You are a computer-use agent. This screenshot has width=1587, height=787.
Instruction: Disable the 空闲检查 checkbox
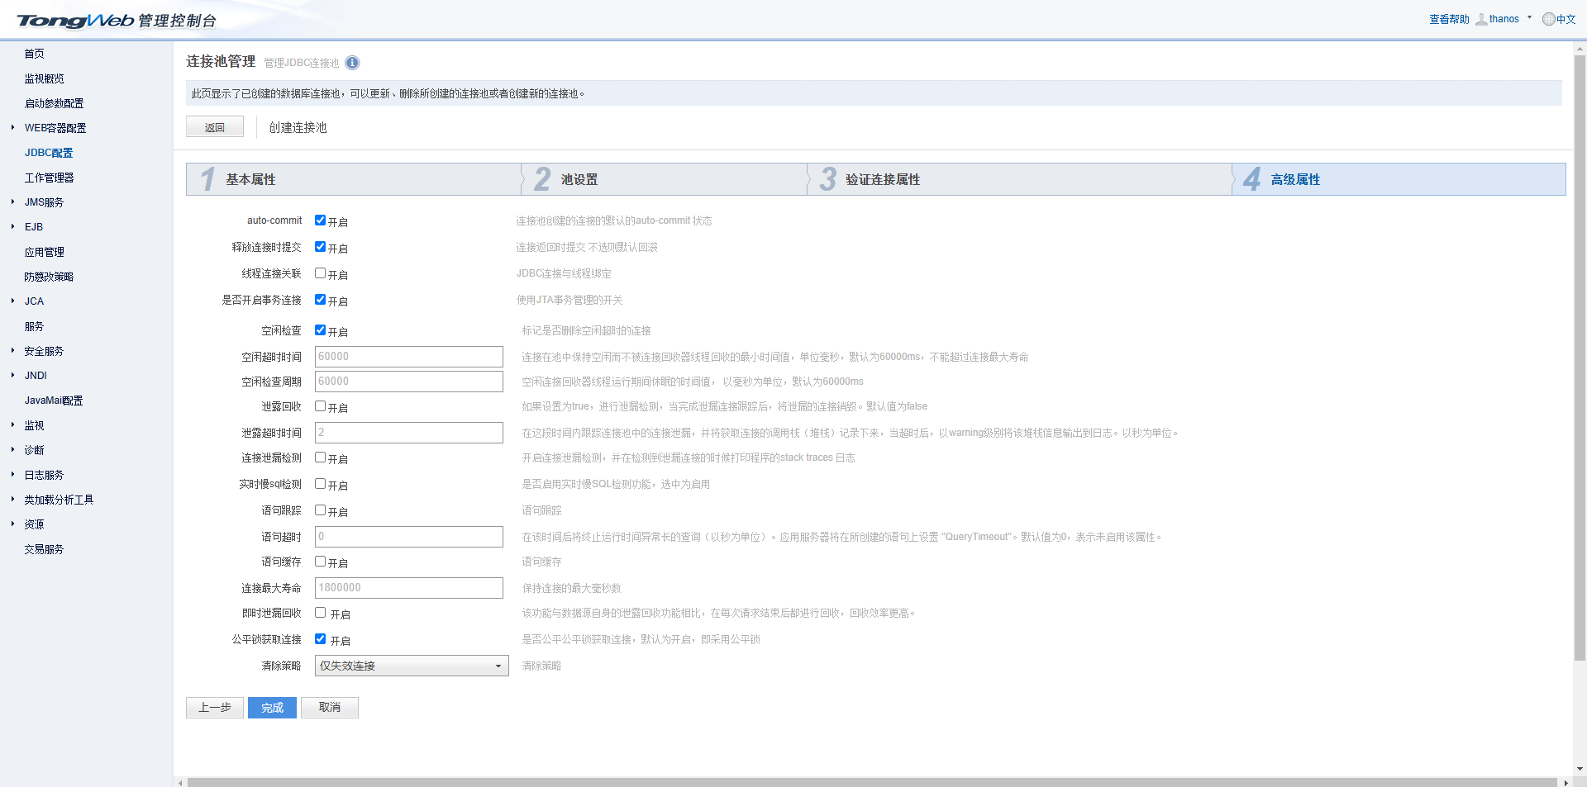coord(320,330)
